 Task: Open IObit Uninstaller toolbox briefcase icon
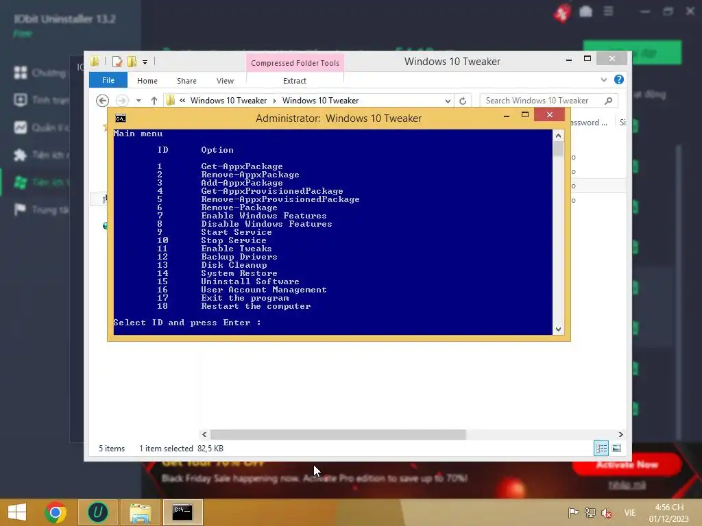click(x=585, y=12)
